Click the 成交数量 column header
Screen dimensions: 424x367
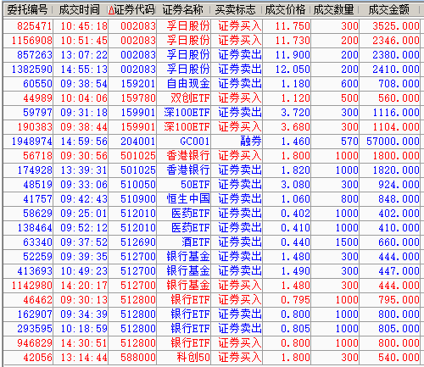click(334, 10)
